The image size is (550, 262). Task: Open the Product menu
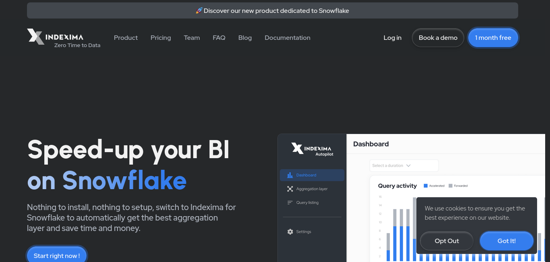point(126,37)
